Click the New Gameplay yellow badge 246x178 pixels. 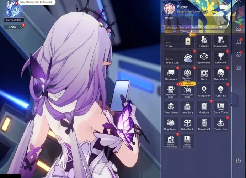(188, 84)
